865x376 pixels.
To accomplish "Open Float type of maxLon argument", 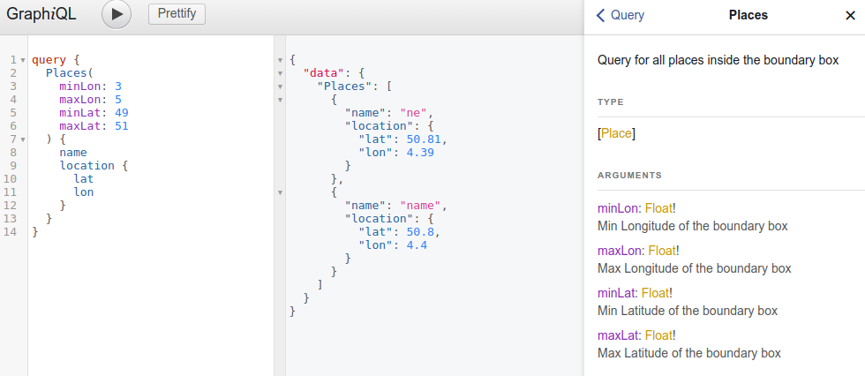I will 662,251.
